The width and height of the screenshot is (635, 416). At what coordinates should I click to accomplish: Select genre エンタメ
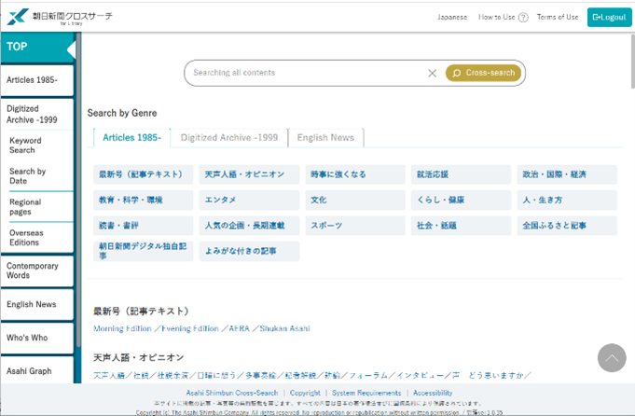click(249, 201)
